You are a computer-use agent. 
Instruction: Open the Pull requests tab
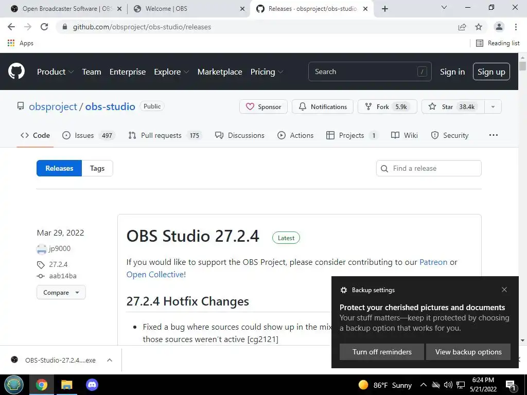click(x=165, y=135)
